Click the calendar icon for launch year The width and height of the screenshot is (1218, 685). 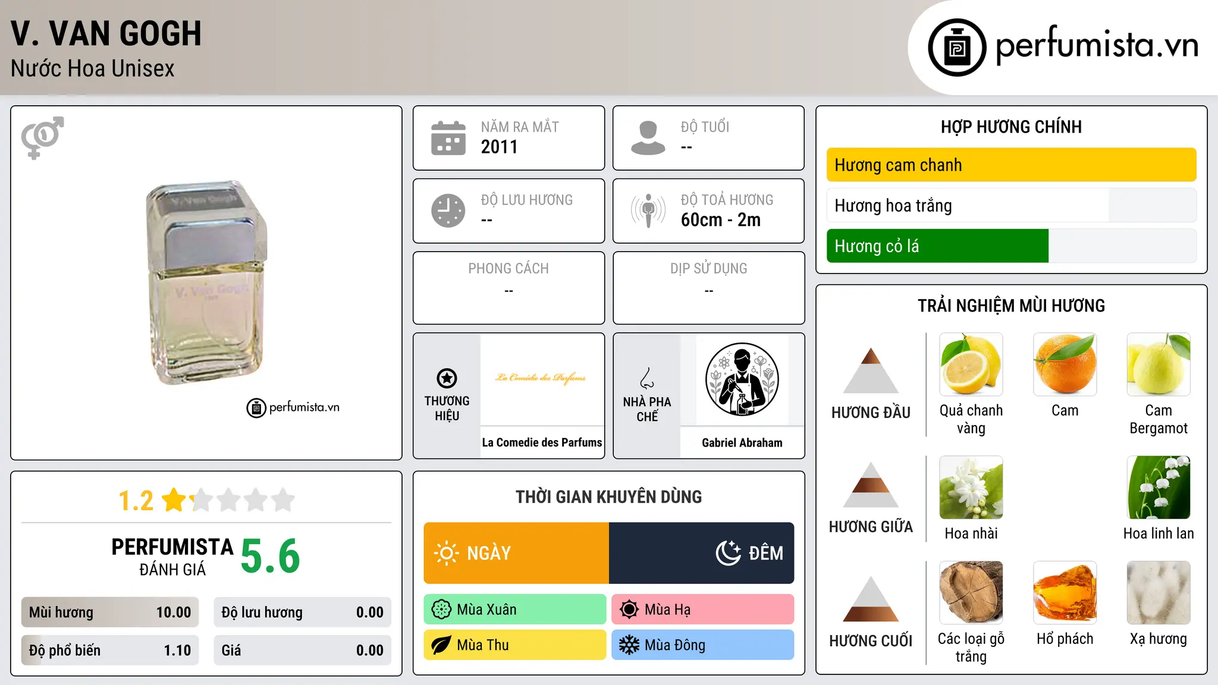coord(448,138)
